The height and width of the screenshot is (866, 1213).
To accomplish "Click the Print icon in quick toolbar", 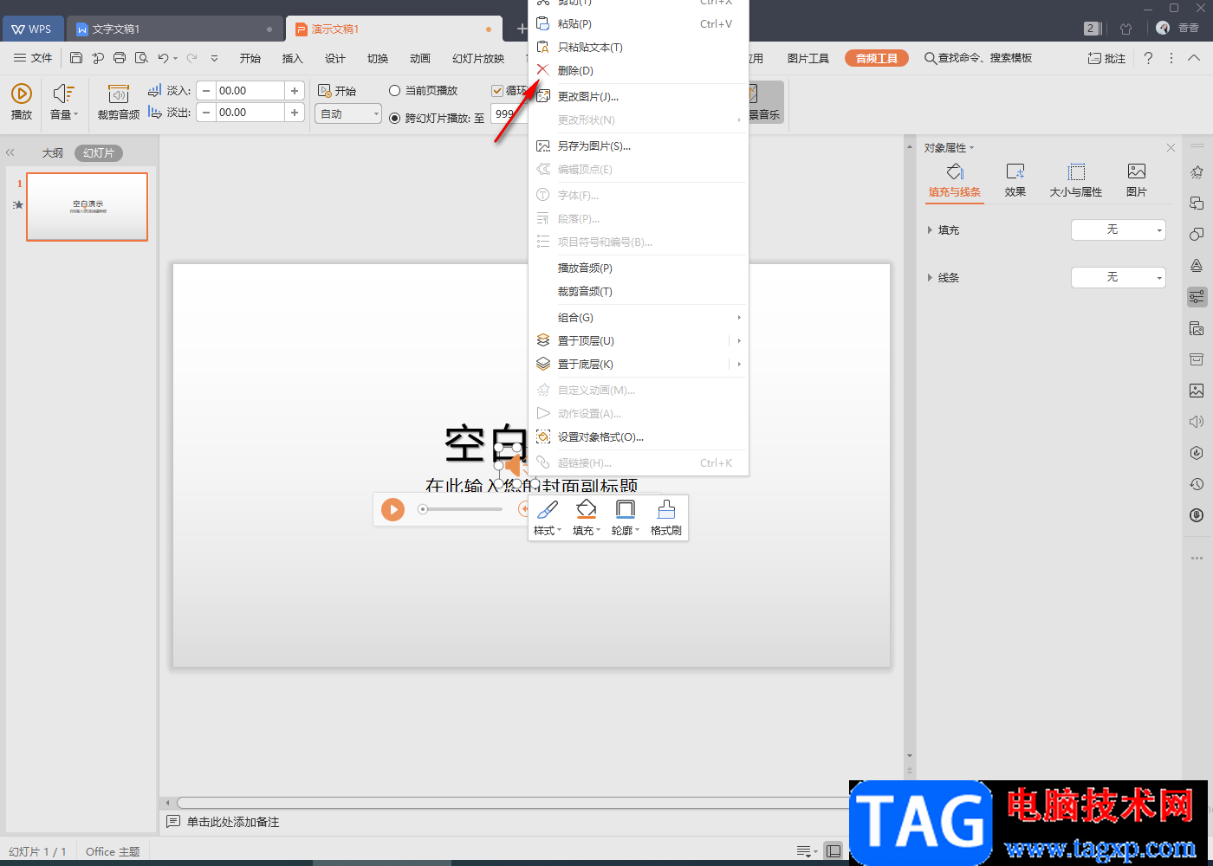I will (120, 58).
